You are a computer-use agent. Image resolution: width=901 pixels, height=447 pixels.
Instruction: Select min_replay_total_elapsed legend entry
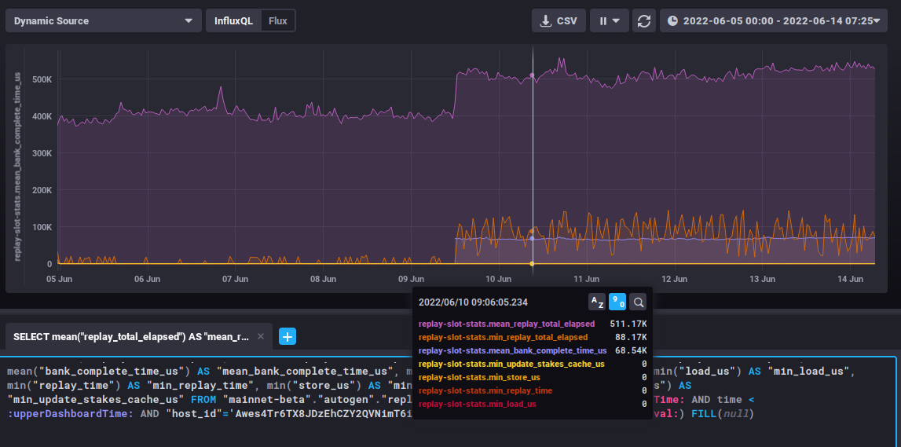pyautogui.click(x=504, y=337)
